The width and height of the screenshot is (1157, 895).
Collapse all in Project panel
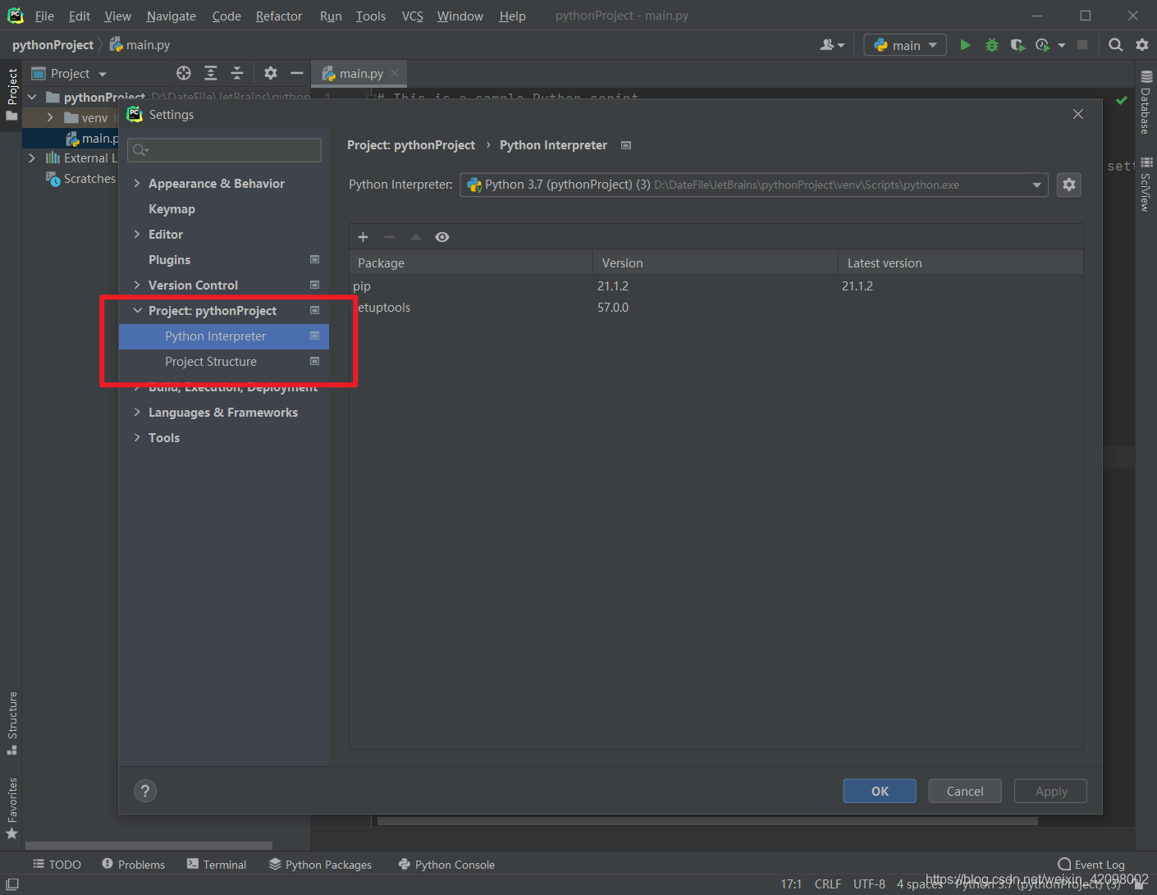click(x=237, y=74)
